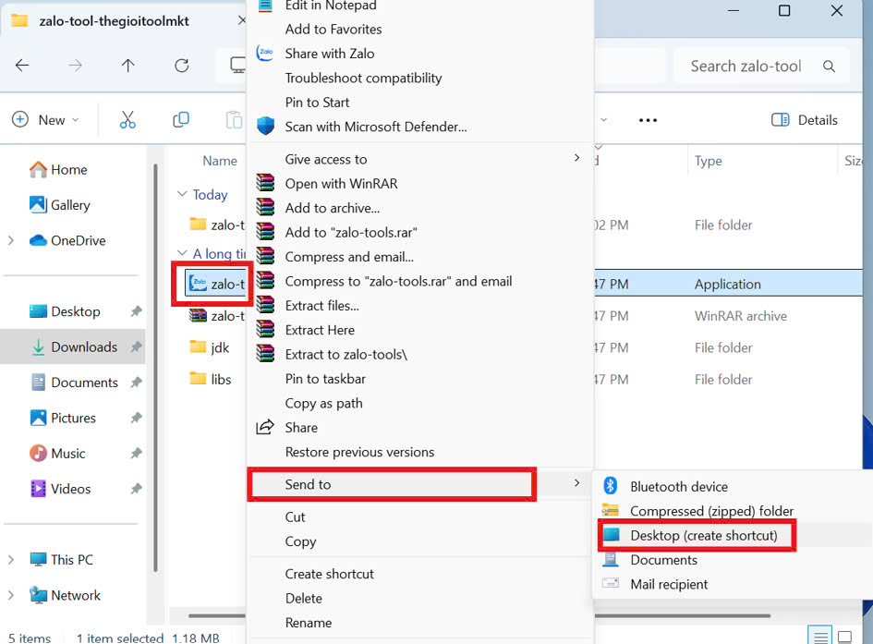Choose Copy as path

tap(323, 404)
